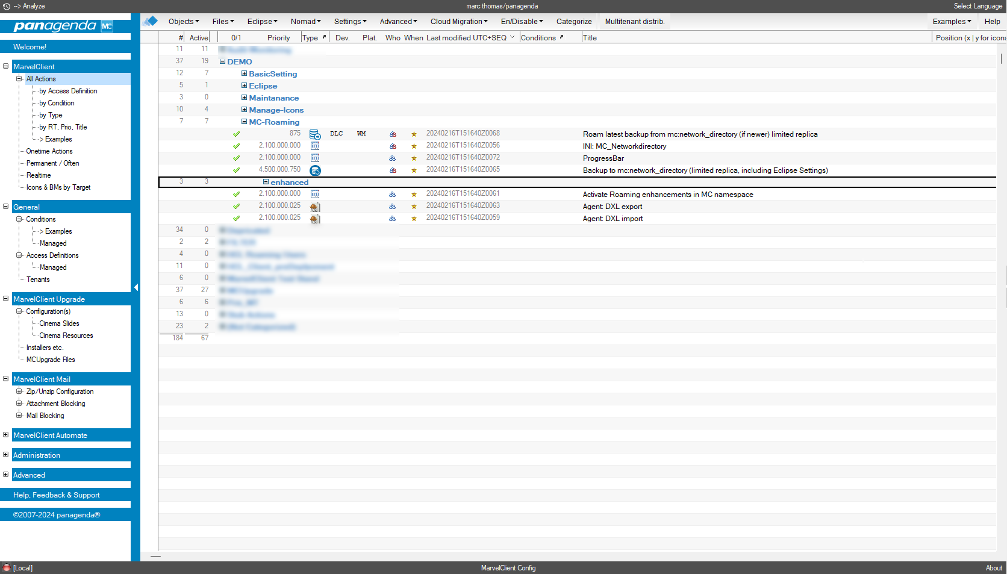Click the star icon in Backup to mc:network_directory row

click(x=414, y=170)
